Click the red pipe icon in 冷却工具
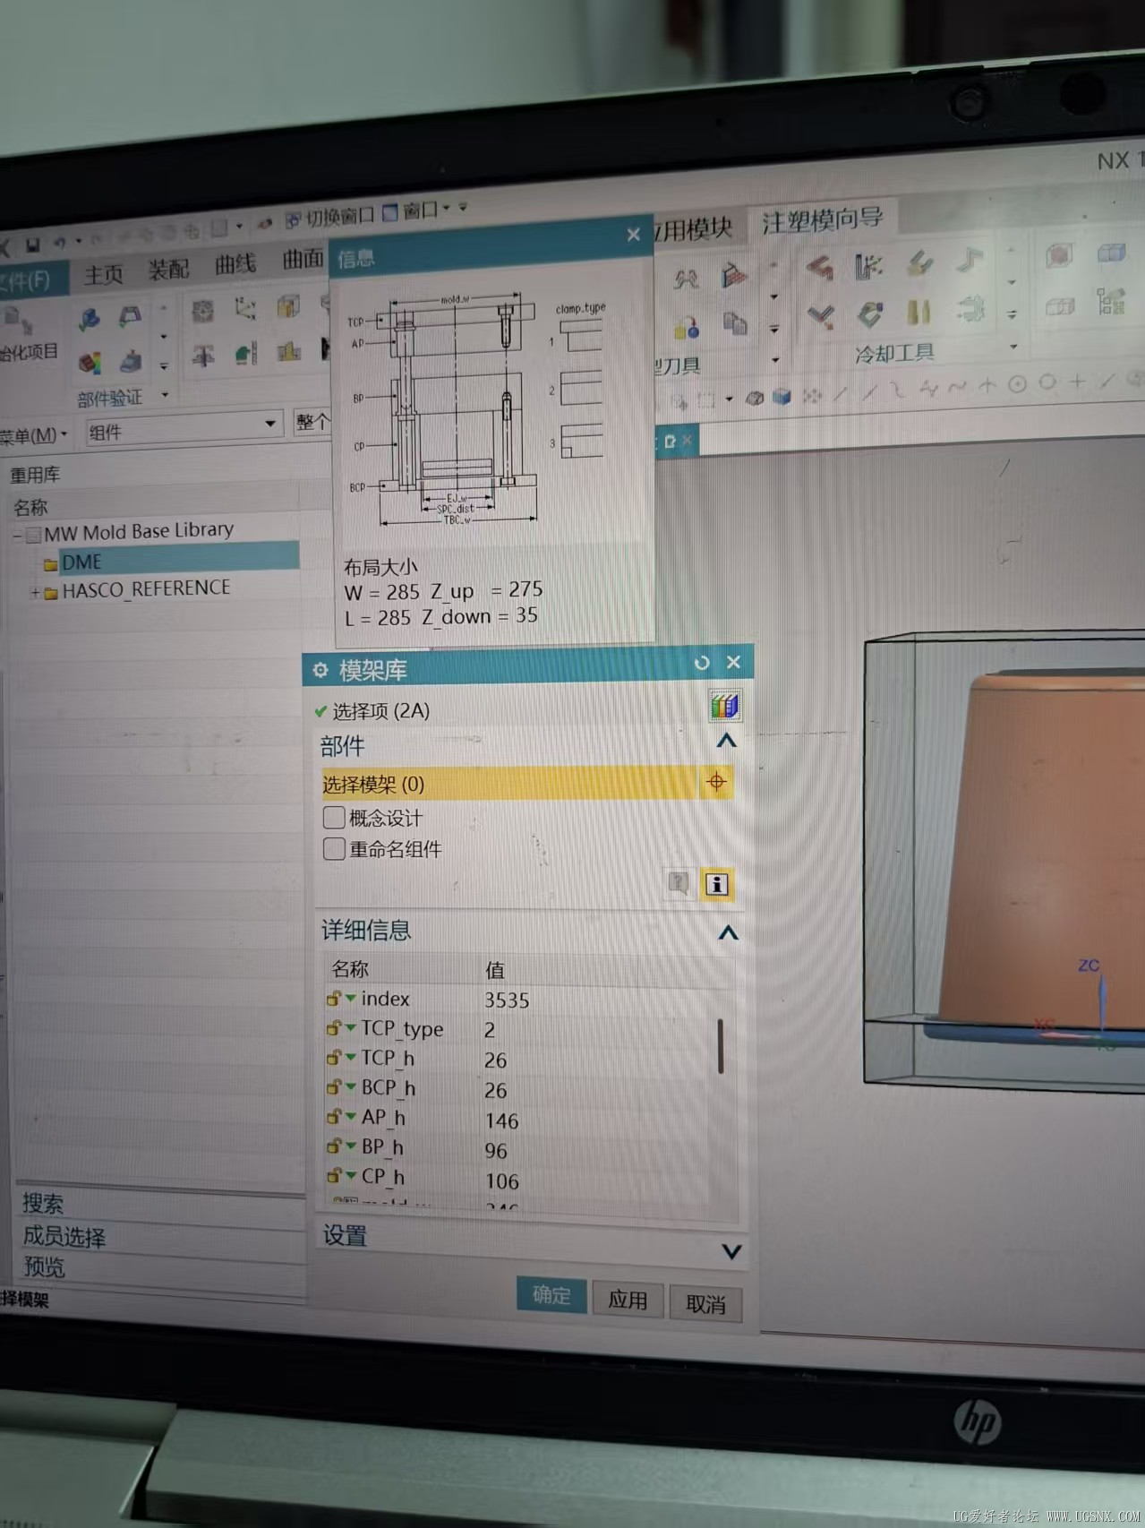The width and height of the screenshot is (1145, 1528). click(x=819, y=267)
